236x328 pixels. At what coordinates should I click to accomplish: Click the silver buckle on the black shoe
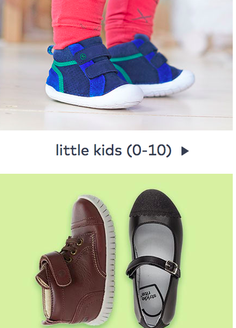(172, 267)
